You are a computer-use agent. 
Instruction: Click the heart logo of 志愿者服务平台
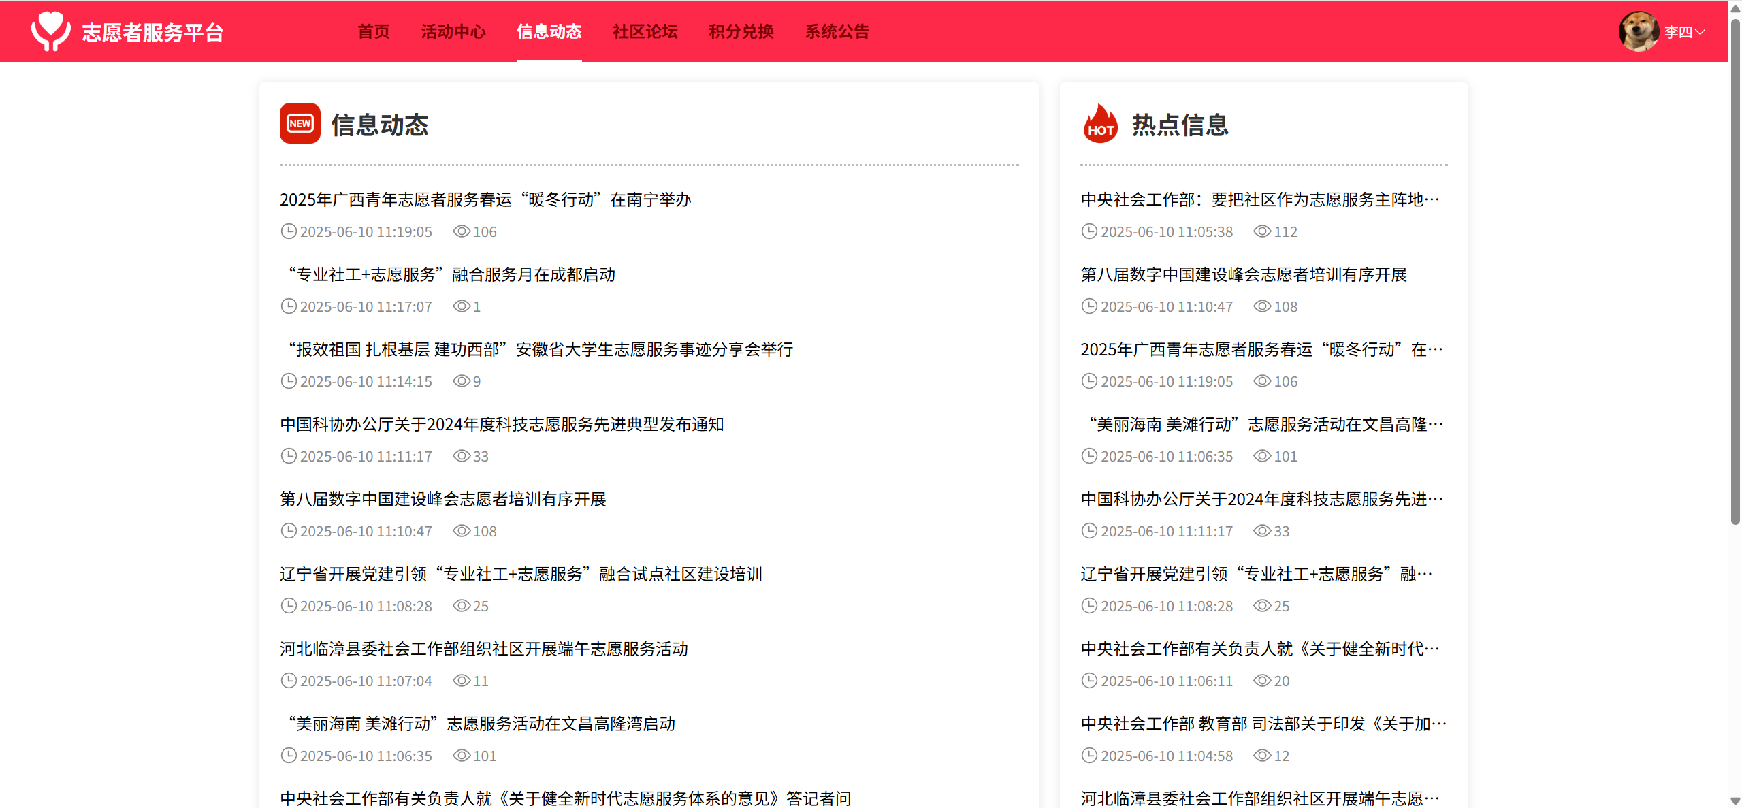(x=50, y=31)
